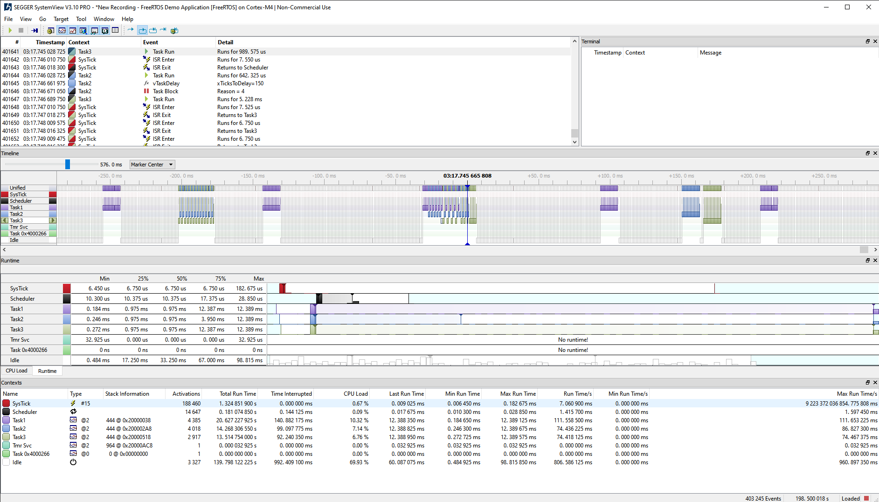Click the gray Stop Recording square icon
Screen dimensions: 879x502
point(21,30)
